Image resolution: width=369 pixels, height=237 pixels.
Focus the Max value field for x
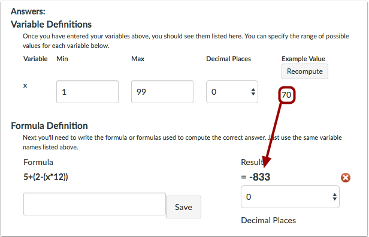tap(162, 92)
